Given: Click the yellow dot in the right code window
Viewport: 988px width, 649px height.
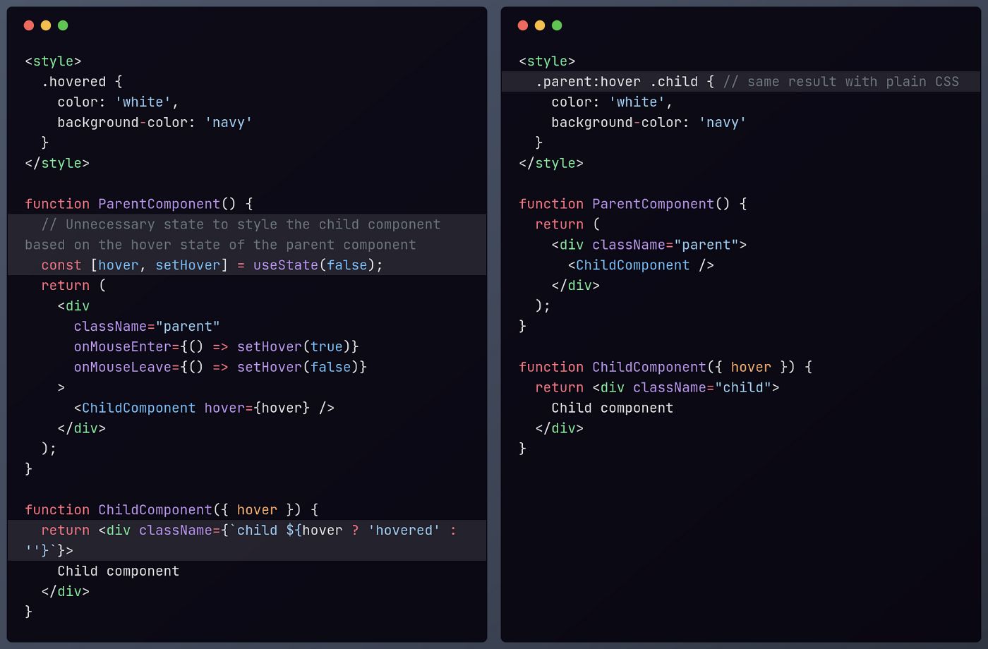Looking at the screenshot, I should pyautogui.click(x=540, y=25).
